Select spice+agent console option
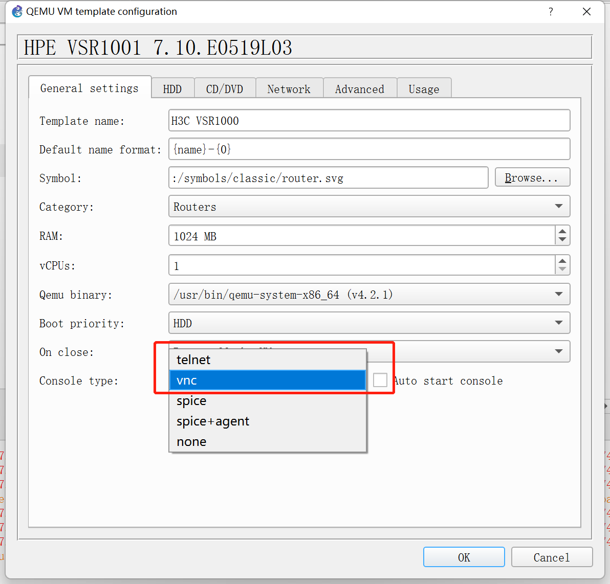This screenshot has height=584, width=610. [x=268, y=421]
